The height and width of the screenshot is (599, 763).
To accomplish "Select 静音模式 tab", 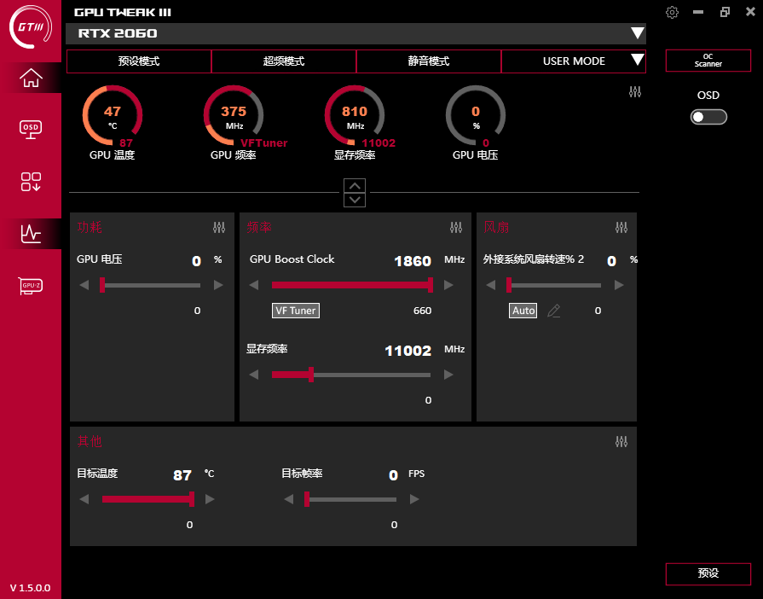I will coord(429,61).
